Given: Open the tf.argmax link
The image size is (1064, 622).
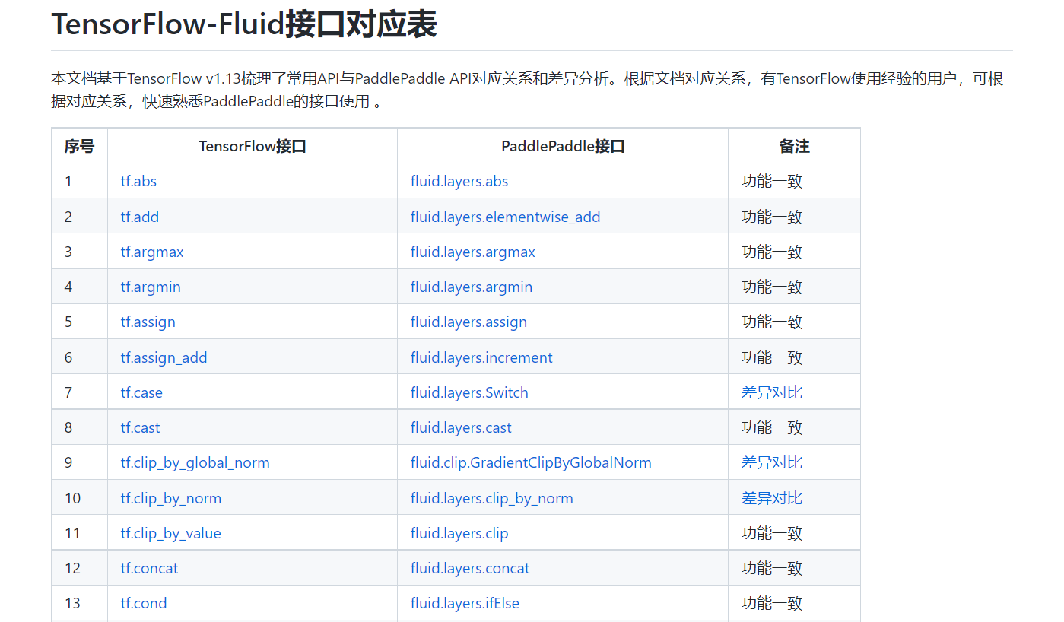Looking at the screenshot, I should pyautogui.click(x=151, y=251).
